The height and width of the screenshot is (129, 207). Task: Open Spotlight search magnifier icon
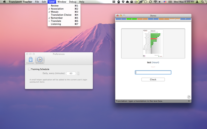pos(202,2)
